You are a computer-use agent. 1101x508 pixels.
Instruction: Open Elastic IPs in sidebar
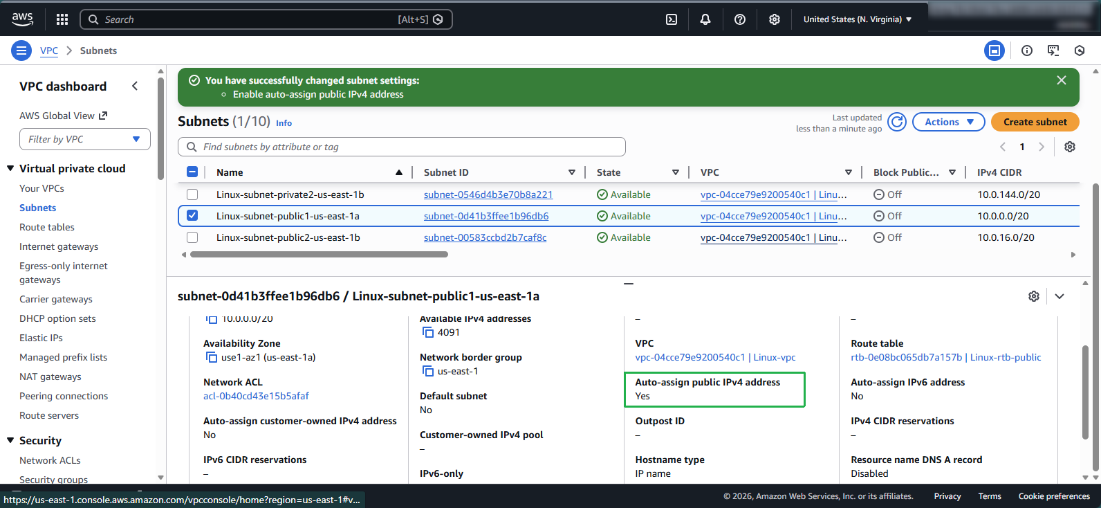[x=41, y=338]
